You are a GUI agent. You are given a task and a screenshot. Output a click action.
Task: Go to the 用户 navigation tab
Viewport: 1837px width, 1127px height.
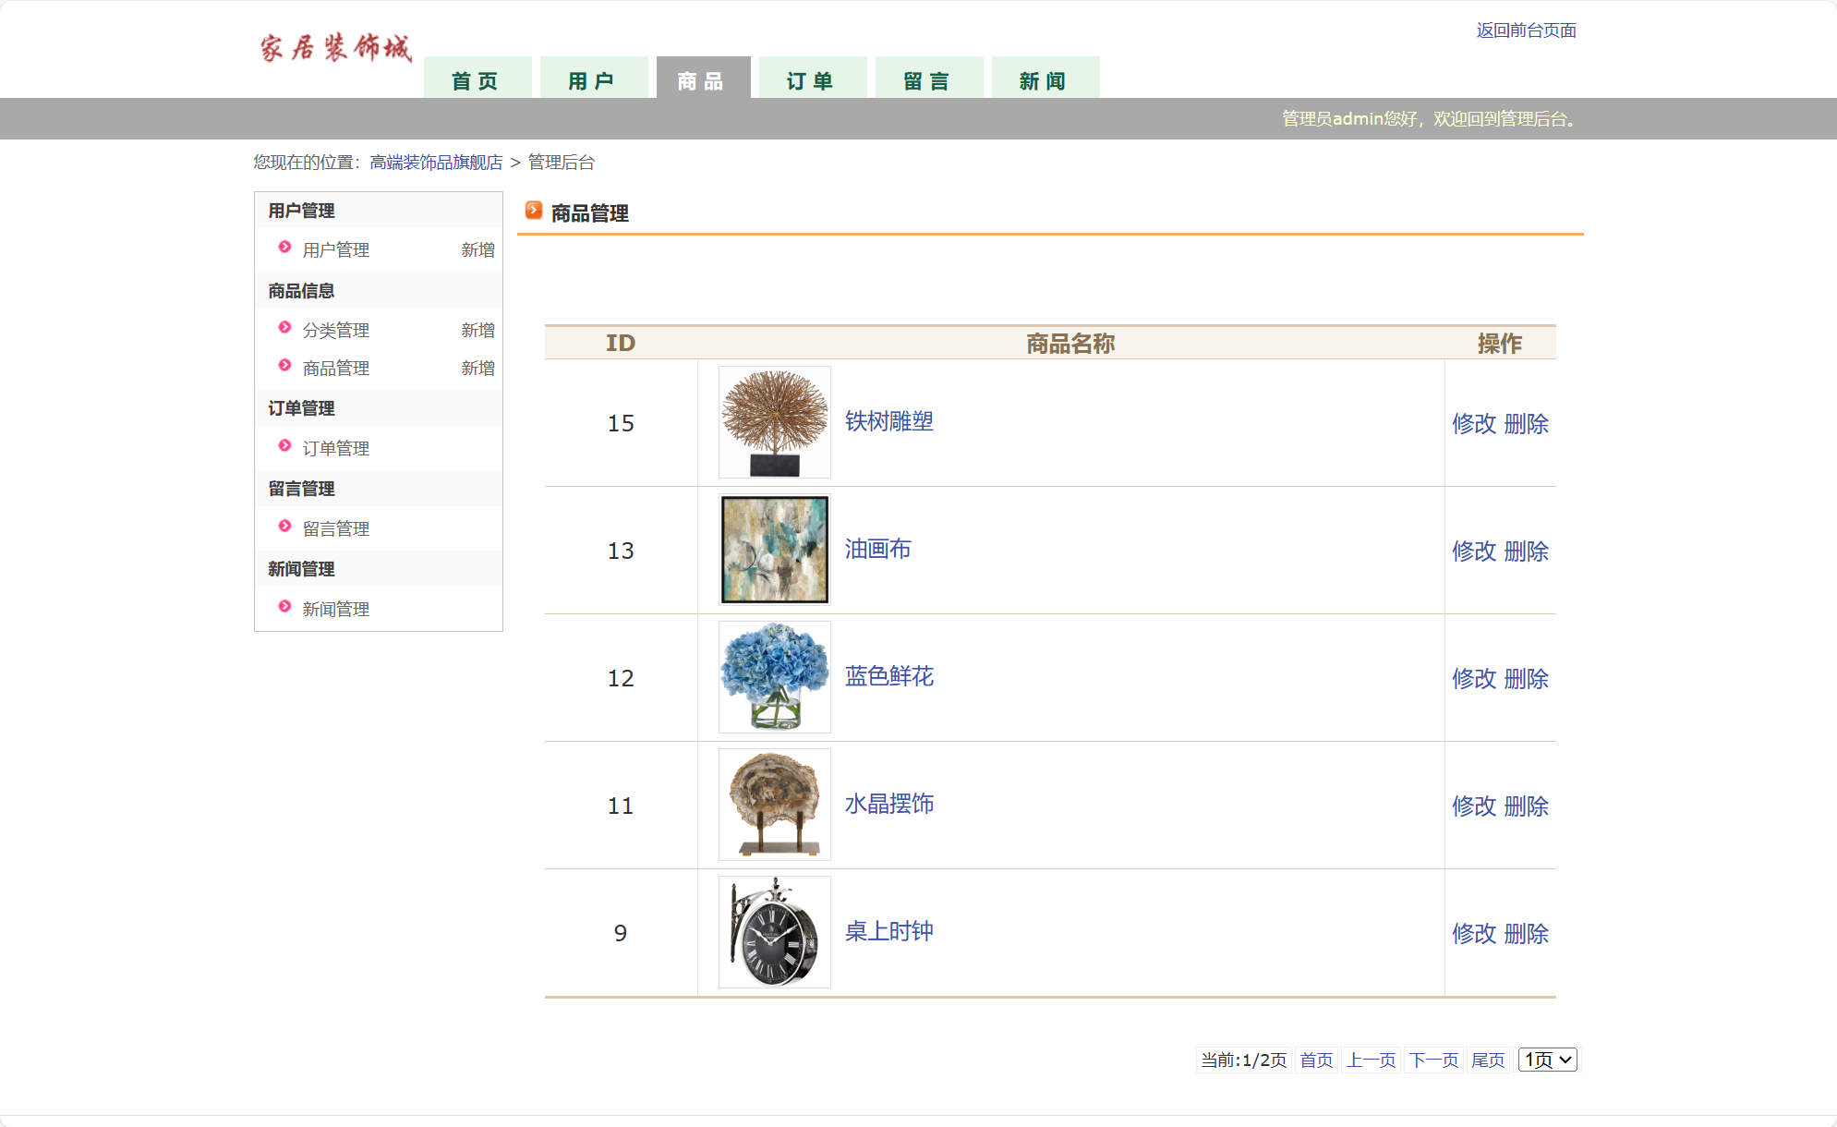[593, 80]
